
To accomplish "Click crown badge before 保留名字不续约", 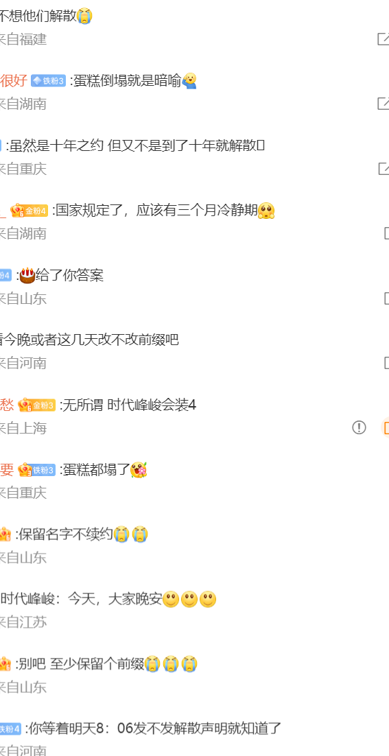I will [x=5, y=534].
